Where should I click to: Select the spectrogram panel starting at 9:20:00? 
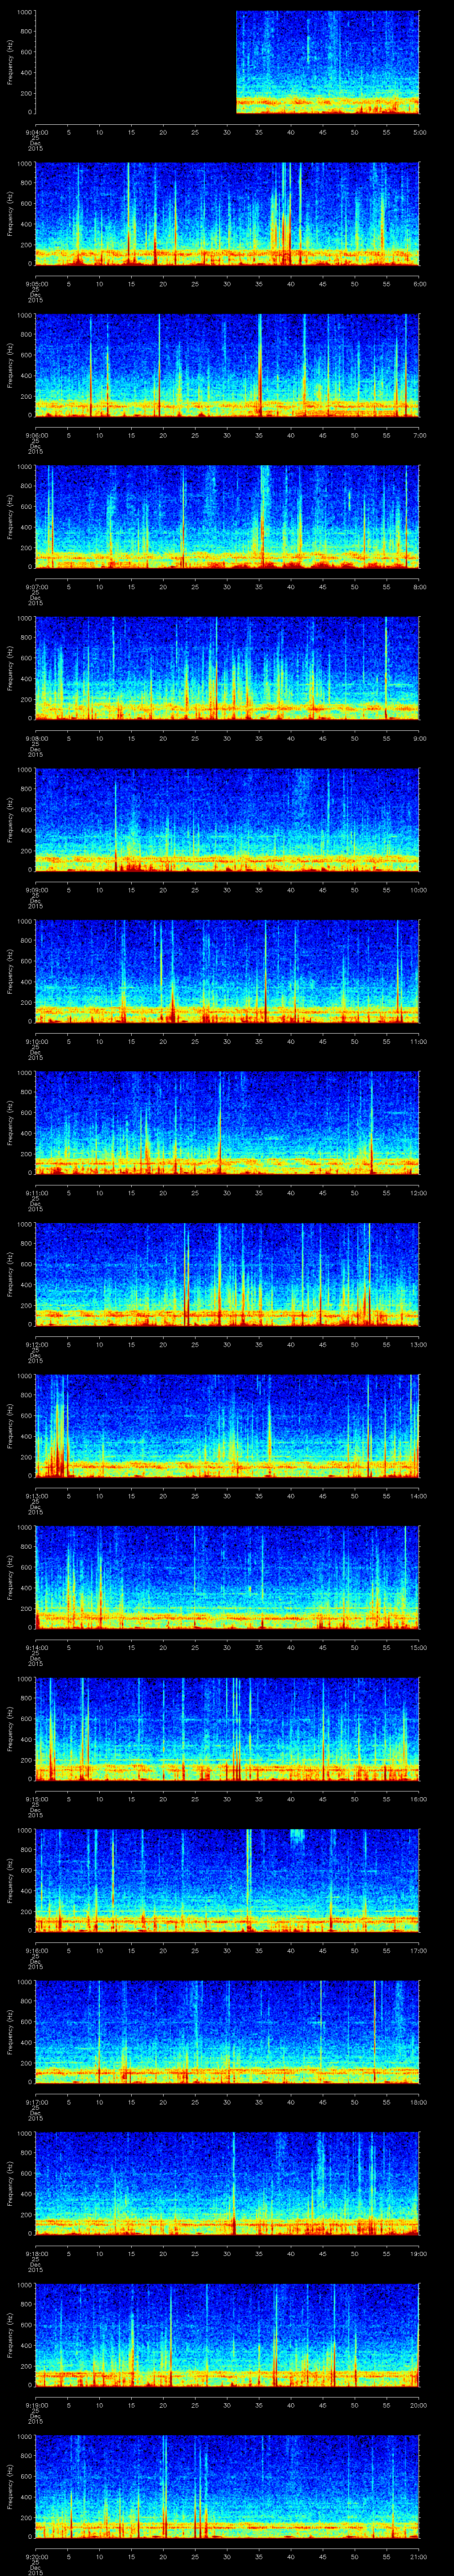click(227, 2486)
